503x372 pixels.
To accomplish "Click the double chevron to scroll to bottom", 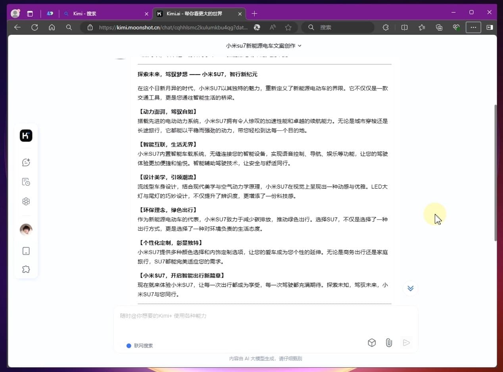I will point(410,288).
